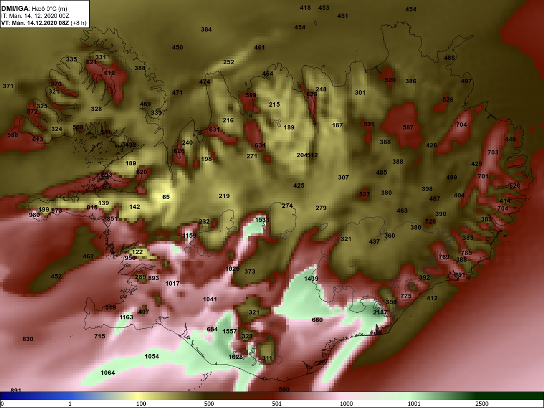Select the 630 value at sea
The height and width of the screenshot is (408, 544).
(x=28, y=339)
